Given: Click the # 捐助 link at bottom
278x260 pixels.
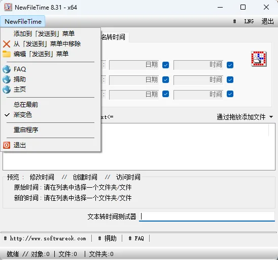Looking at the screenshot, I should [107, 238].
